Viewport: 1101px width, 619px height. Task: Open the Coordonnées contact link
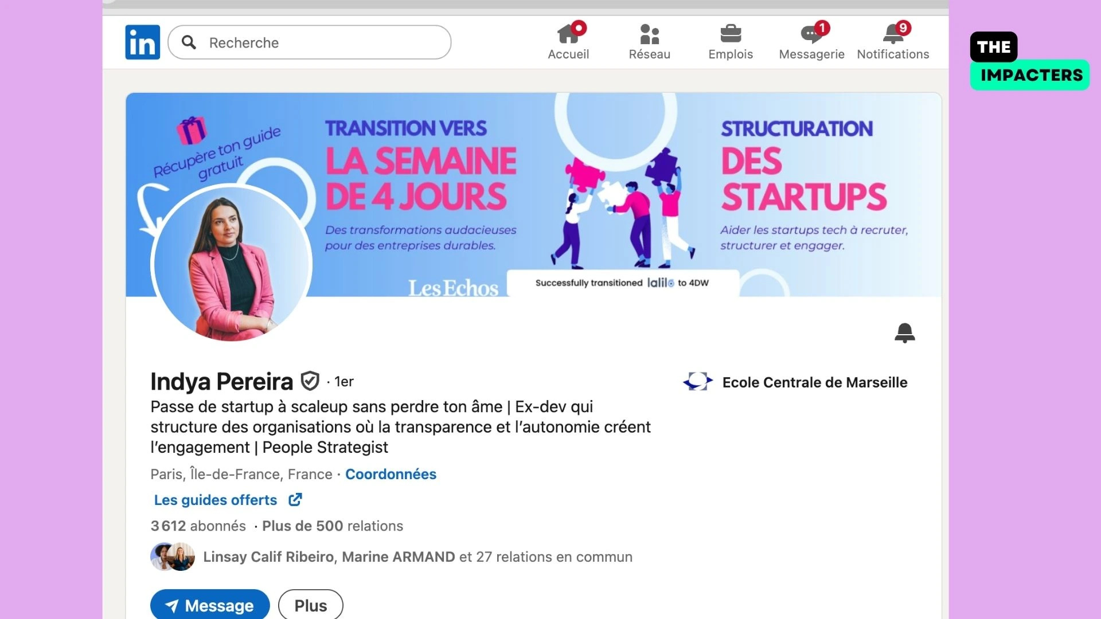(391, 474)
